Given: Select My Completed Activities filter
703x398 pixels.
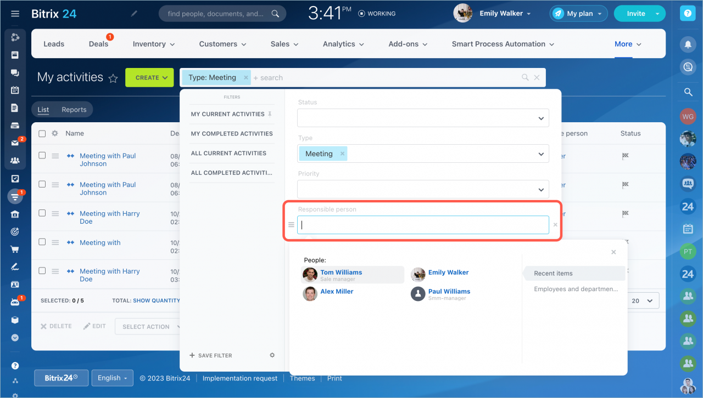Looking at the screenshot, I should (232, 134).
